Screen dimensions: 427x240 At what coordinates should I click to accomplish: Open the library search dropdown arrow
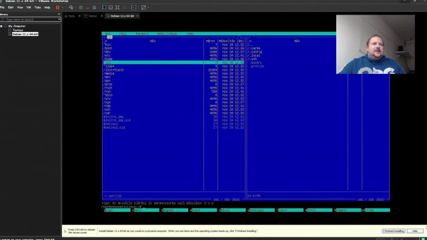(59, 19)
